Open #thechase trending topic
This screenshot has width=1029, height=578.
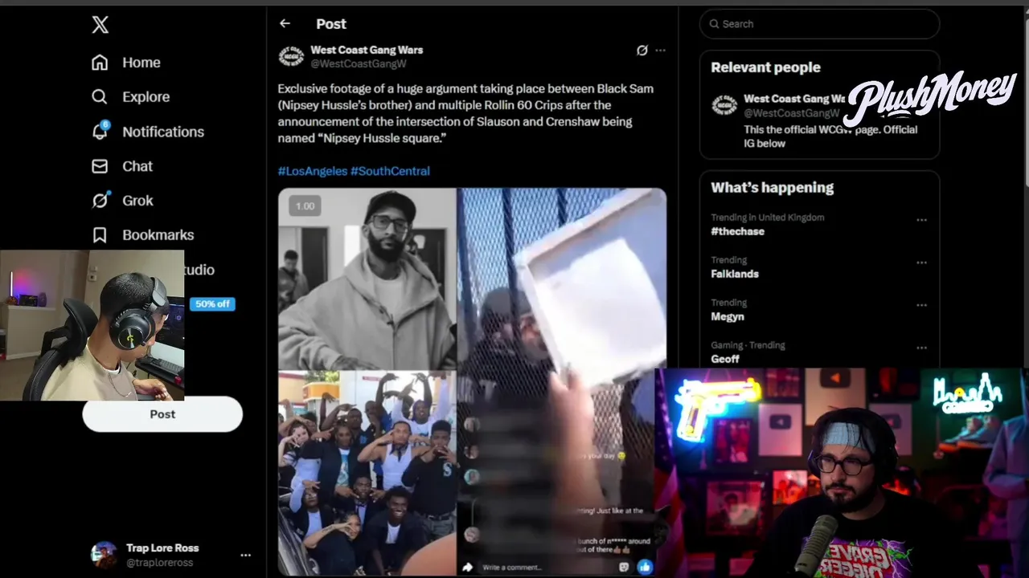pyautogui.click(x=737, y=231)
